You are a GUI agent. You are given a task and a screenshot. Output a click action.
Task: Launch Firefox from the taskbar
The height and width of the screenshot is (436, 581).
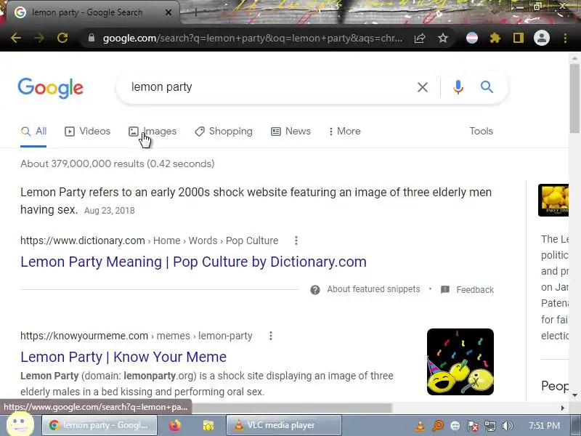pyautogui.click(x=174, y=425)
